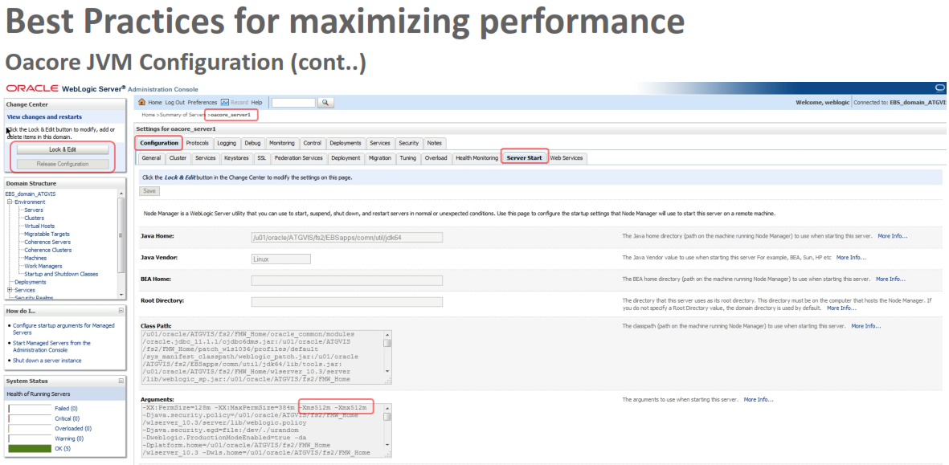Select the Server Start subtab
Screen dimensions: 949x465
pos(524,158)
